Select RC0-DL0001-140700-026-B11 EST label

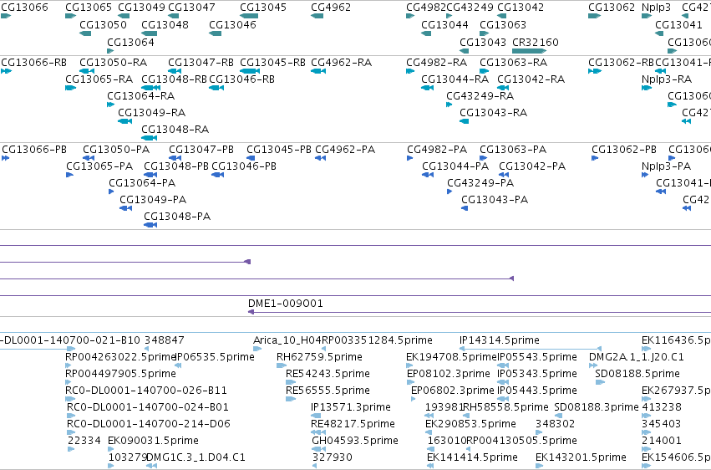(146, 391)
